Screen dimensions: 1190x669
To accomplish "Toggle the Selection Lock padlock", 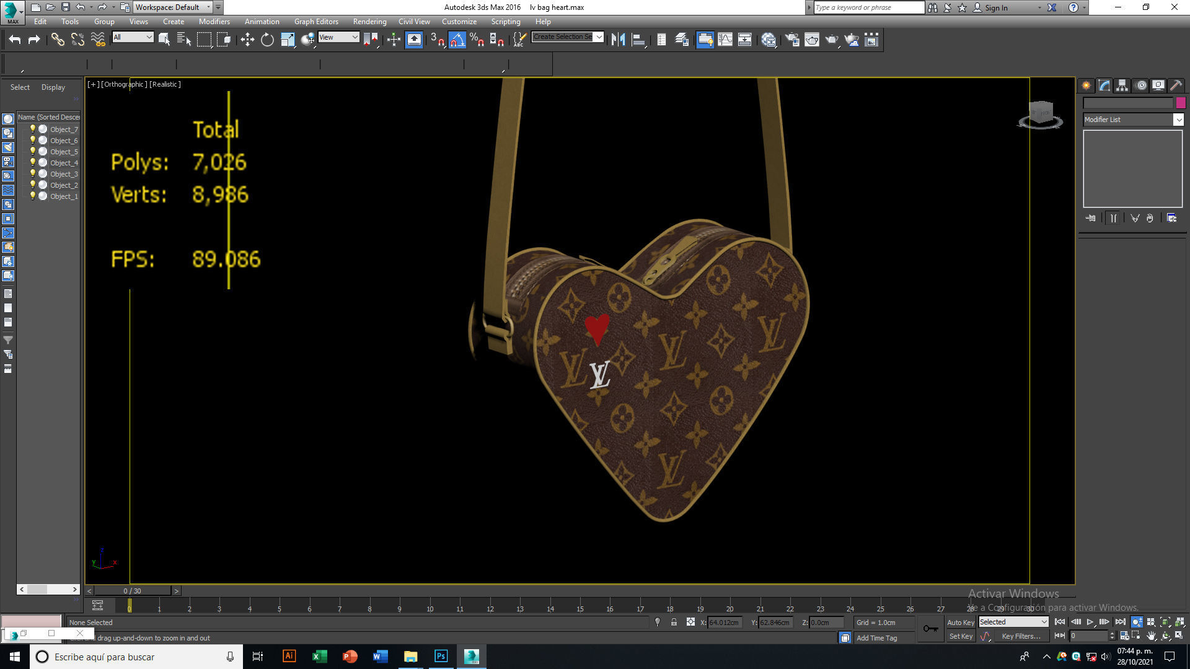I will pos(674,622).
